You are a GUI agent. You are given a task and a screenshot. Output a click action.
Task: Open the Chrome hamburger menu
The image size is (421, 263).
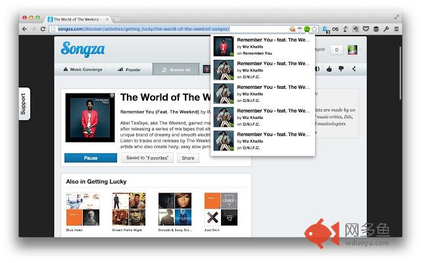pyautogui.click(x=396, y=29)
